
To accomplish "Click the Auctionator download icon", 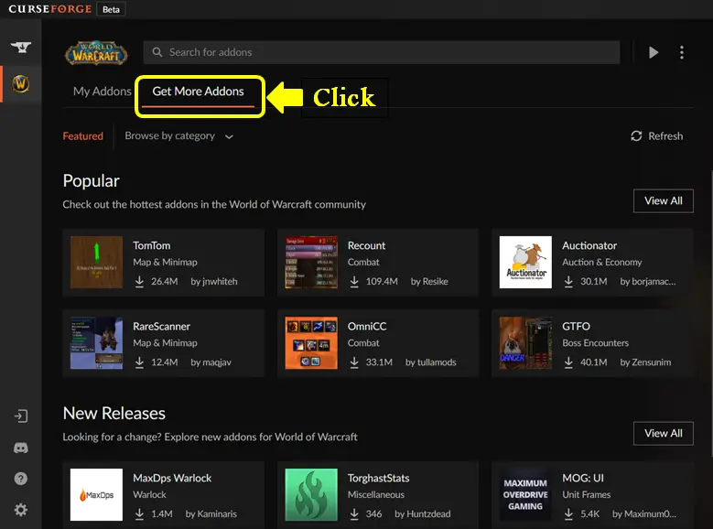I will [568, 282].
